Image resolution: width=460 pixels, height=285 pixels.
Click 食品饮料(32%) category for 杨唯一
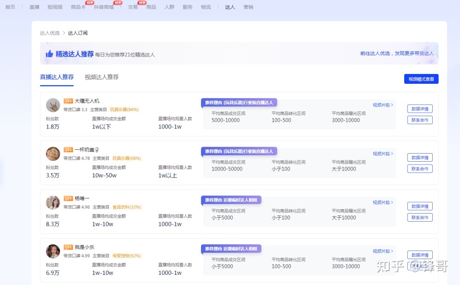[126, 207]
